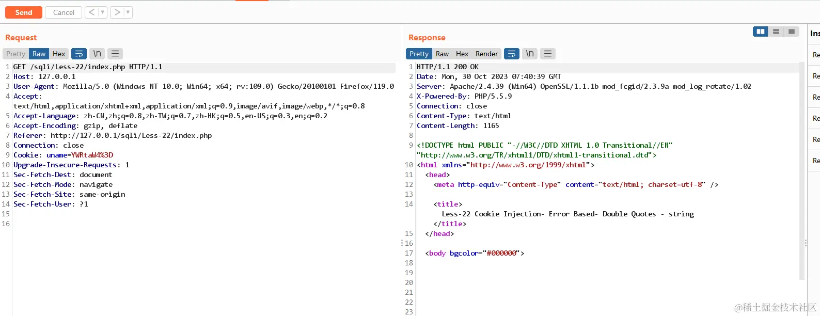Click the HTTP/1.1 200 OK status line
Viewport: 820px width, 316px height.
tap(448, 67)
